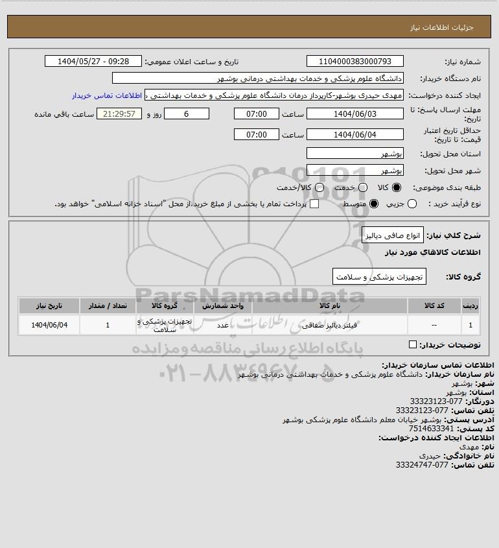Choose the متوسط purchase process option
The image size is (499, 548).
[374, 204]
